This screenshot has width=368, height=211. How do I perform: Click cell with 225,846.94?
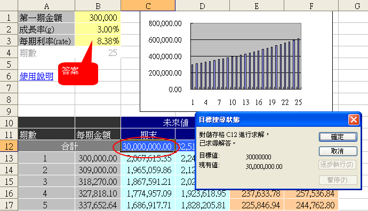click(257, 205)
